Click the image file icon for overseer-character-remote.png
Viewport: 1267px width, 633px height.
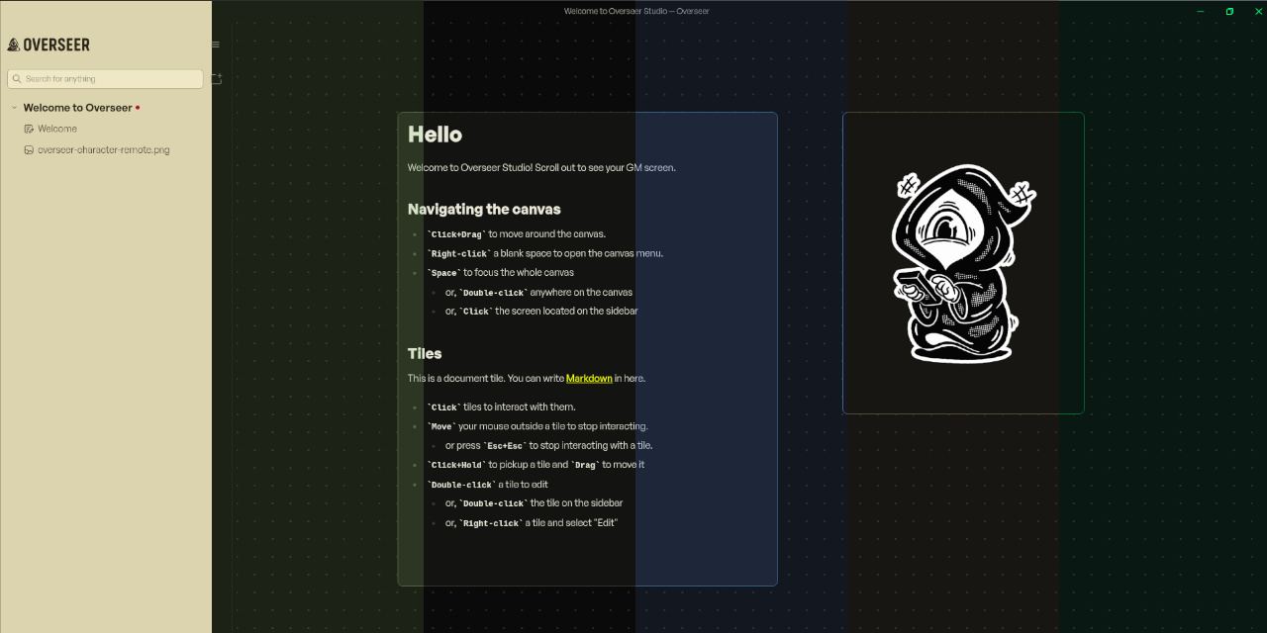click(29, 150)
